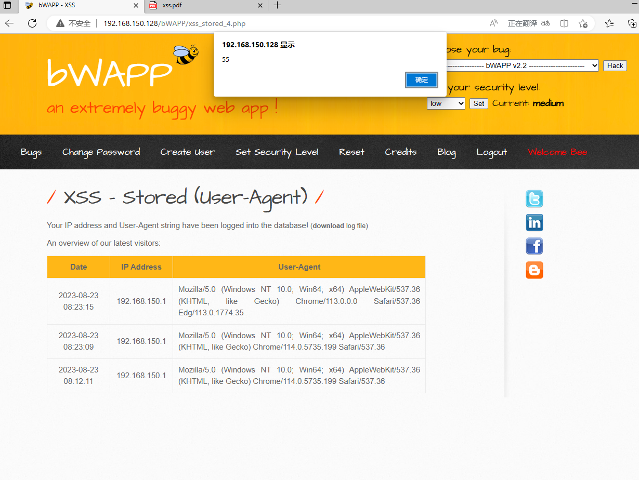Click Logout in the navigation bar
The image size is (639, 480).
coord(492,152)
